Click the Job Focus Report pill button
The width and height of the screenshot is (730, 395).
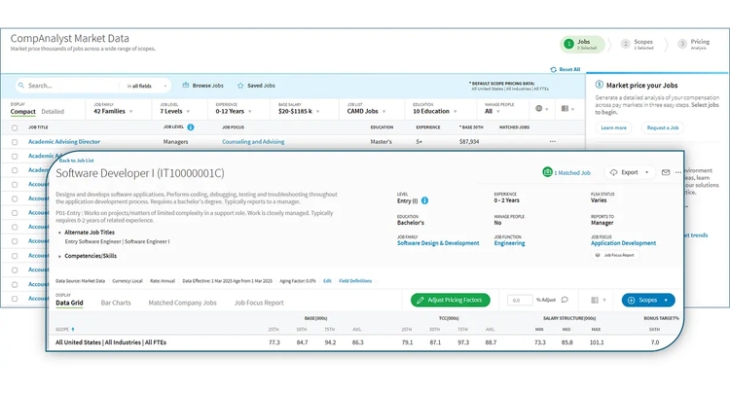click(x=615, y=256)
